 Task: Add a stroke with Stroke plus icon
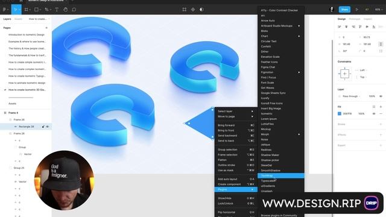click(381, 124)
